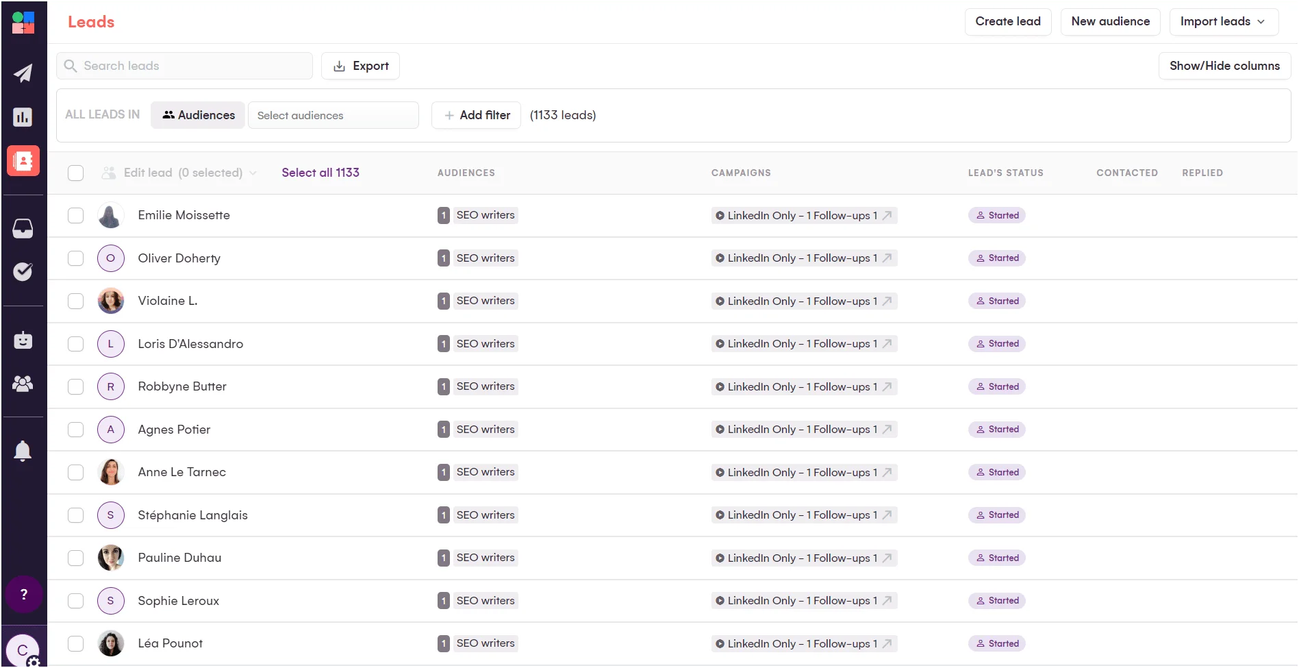The width and height of the screenshot is (1299, 668).
Task: Click the REPLIED column header
Action: (1202, 173)
